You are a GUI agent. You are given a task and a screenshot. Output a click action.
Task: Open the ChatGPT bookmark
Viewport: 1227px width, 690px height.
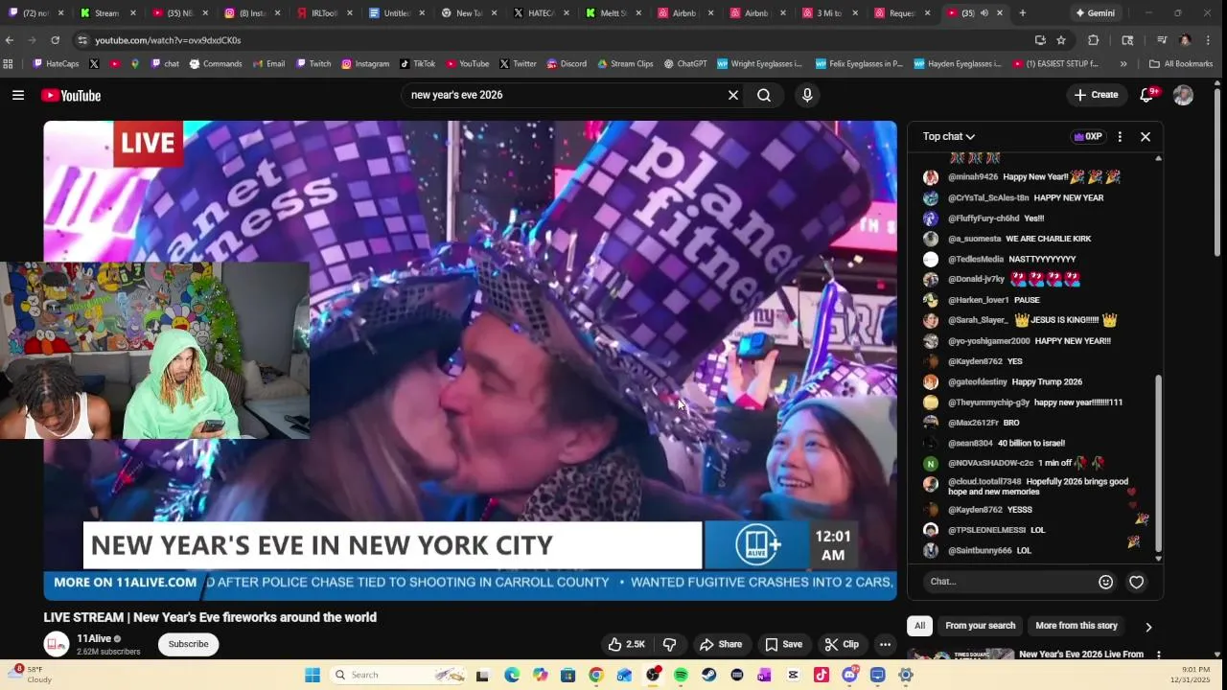coord(685,64)
